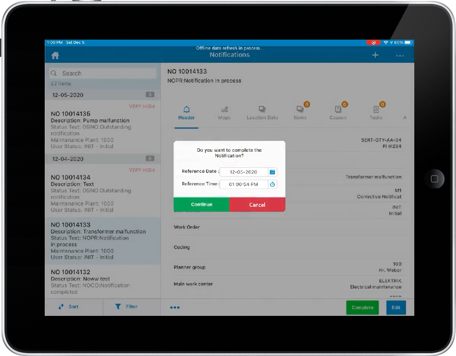Switch to the Location Data tab
This screenshot has width=456, height=356.
point(262,113)
